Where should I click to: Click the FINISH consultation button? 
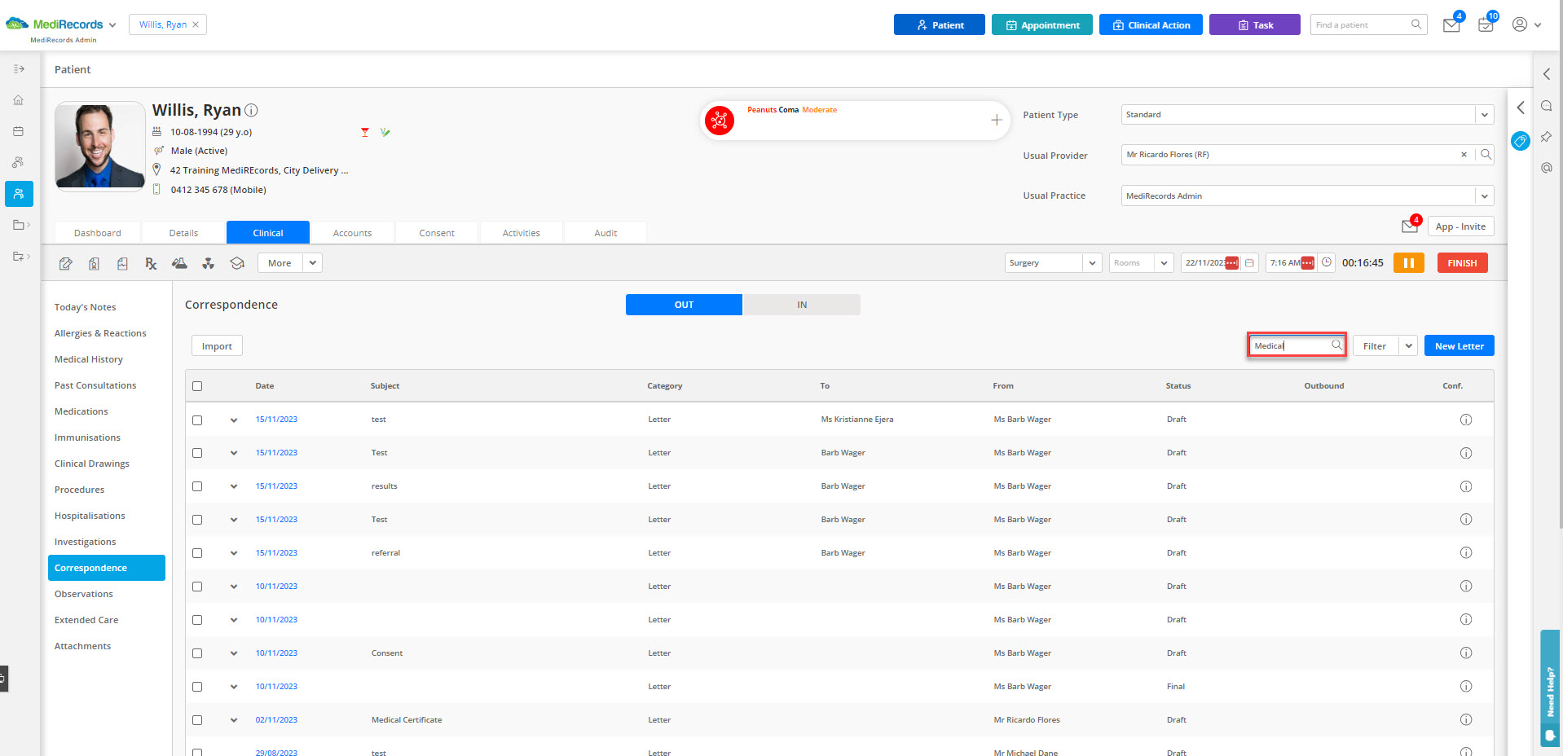click(1462, 263)
